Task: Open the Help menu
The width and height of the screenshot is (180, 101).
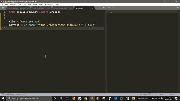Action: pos(57,4)
